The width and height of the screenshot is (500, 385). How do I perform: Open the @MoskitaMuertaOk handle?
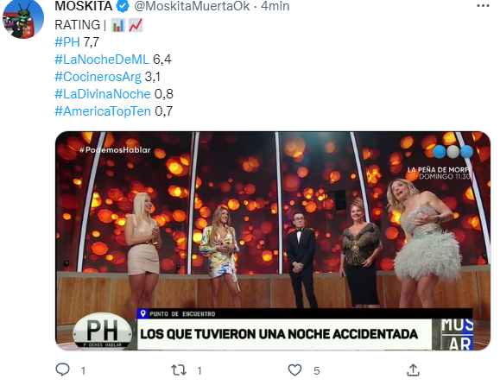(x=192, y=6)
